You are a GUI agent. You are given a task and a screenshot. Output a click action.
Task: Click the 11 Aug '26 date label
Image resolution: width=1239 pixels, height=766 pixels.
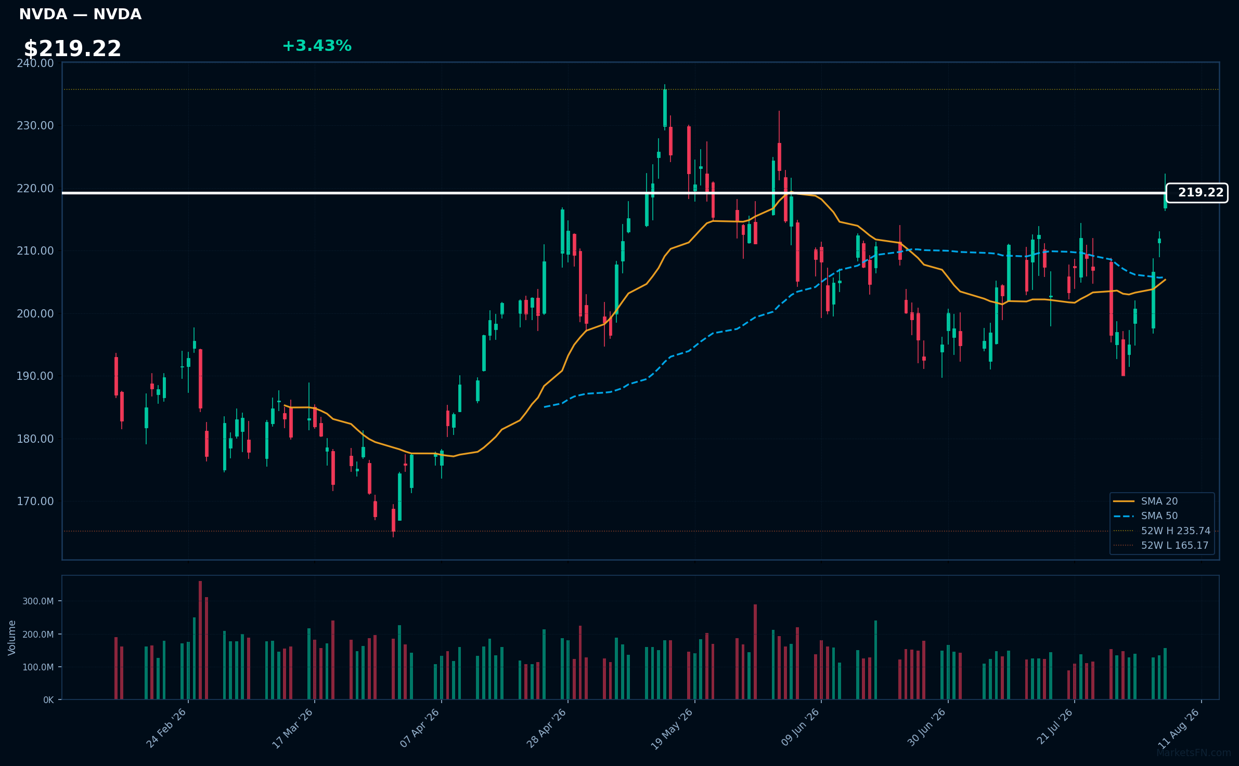click(1179, 729)
